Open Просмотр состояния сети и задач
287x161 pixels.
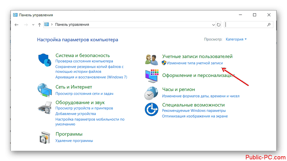pyautogui.click(x=85, y=94)
